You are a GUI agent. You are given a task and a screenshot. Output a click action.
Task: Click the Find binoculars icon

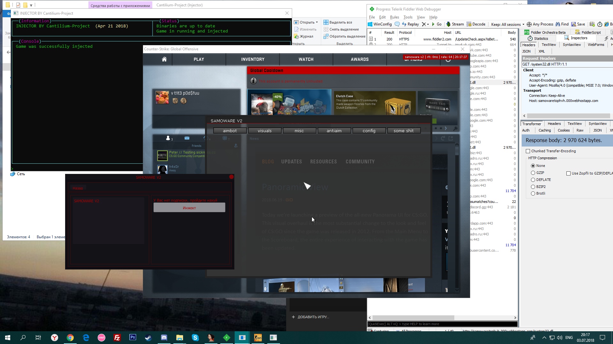click(x=557, y=24)
